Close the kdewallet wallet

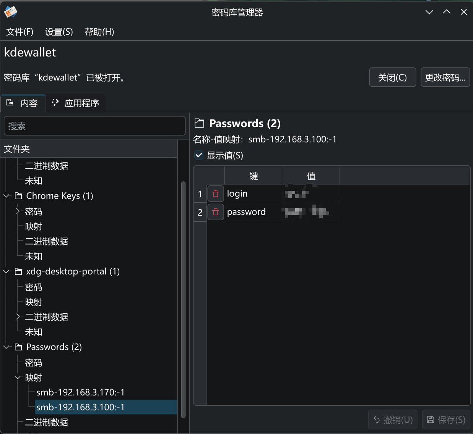[x=392, y=77]
